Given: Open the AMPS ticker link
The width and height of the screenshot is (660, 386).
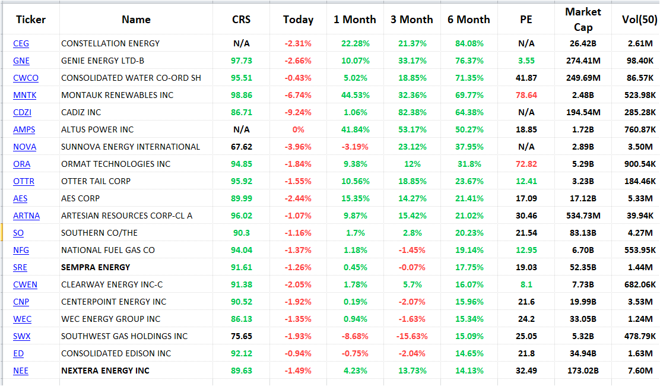Looking at the screenshot, I should (x=23, y=129).
